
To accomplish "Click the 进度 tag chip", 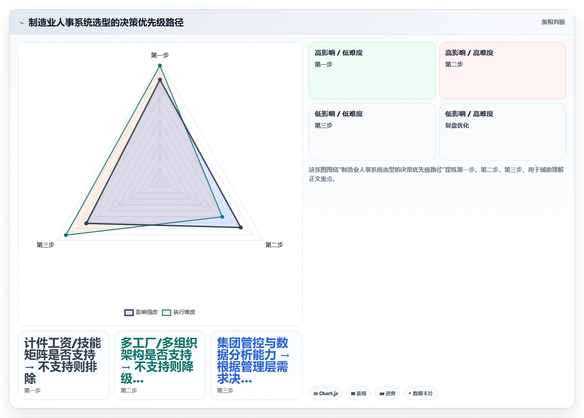I will (x=387, y=393).
